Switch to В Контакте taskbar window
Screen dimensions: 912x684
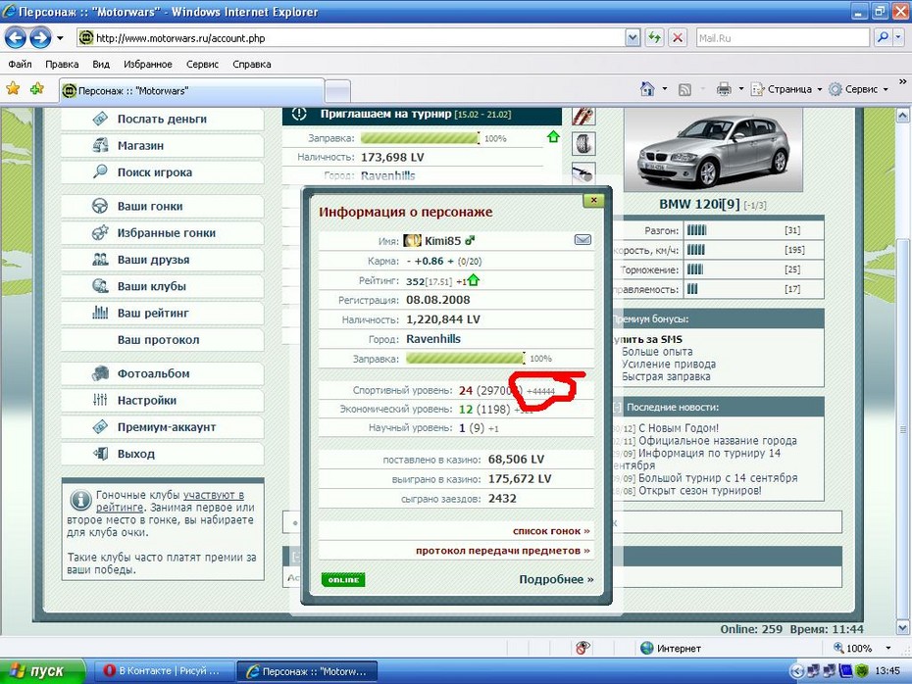[163, 670]
